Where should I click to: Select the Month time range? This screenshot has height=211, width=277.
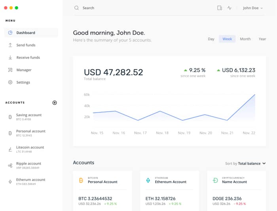245,39
